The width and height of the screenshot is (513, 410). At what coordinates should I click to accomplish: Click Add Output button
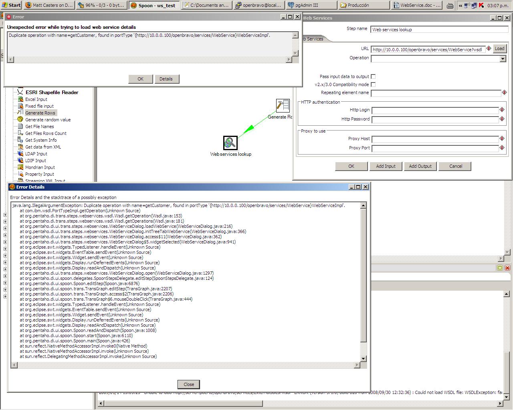coord(420,166)
